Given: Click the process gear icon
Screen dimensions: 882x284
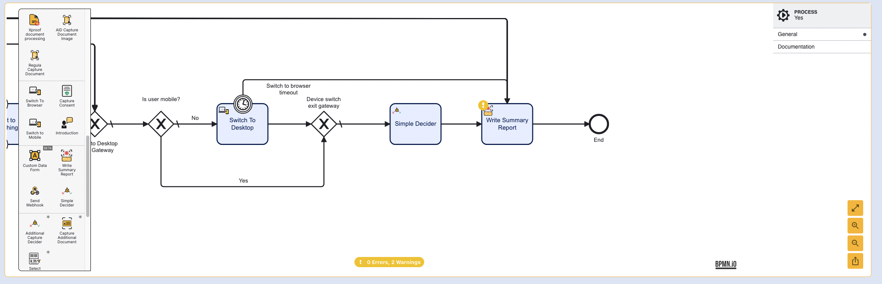Looking at the screenshot, I should point(783,15).
